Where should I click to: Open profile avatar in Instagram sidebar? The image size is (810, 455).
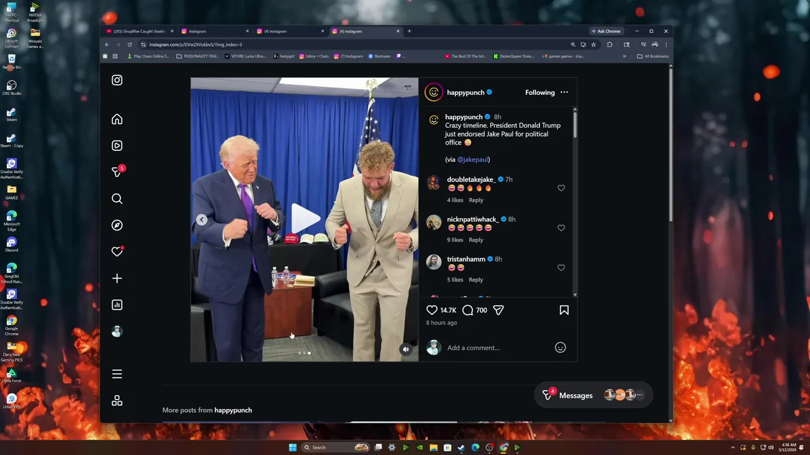(x=117, y=332)
